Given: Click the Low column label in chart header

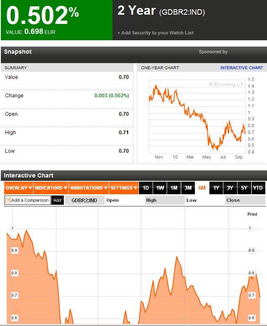Looking at the screenshot, I should pos(191,200).
